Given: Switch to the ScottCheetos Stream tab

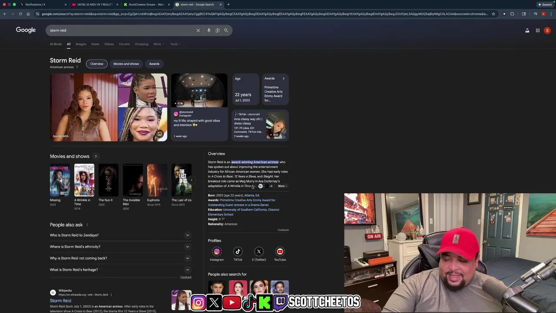Looking at the screenshot, I should (x=146, y=4).
